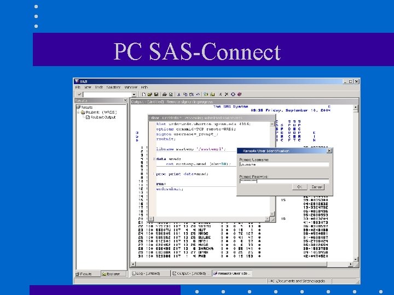Image resolution: width=394 pixels, height=295 pixels.
Task: Click the Print Preview toolbar icon
Action: pyautogui.click(x=171, y=95)
